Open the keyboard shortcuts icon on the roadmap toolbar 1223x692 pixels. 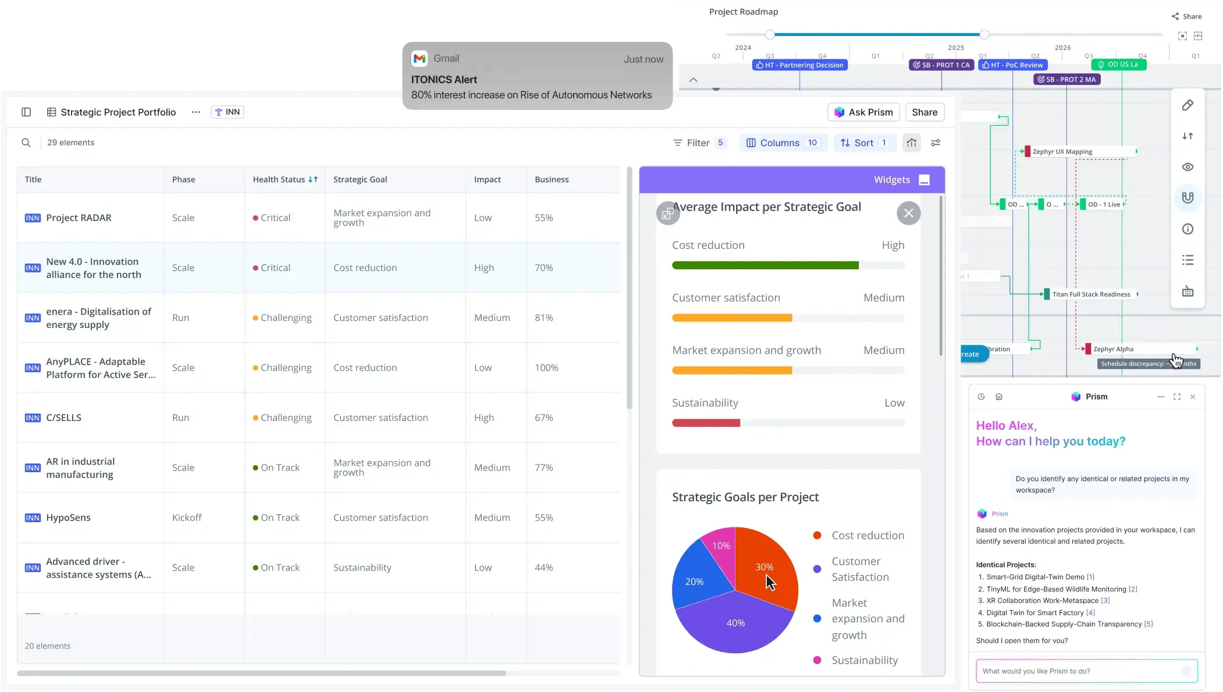[x=1188, y=291]
